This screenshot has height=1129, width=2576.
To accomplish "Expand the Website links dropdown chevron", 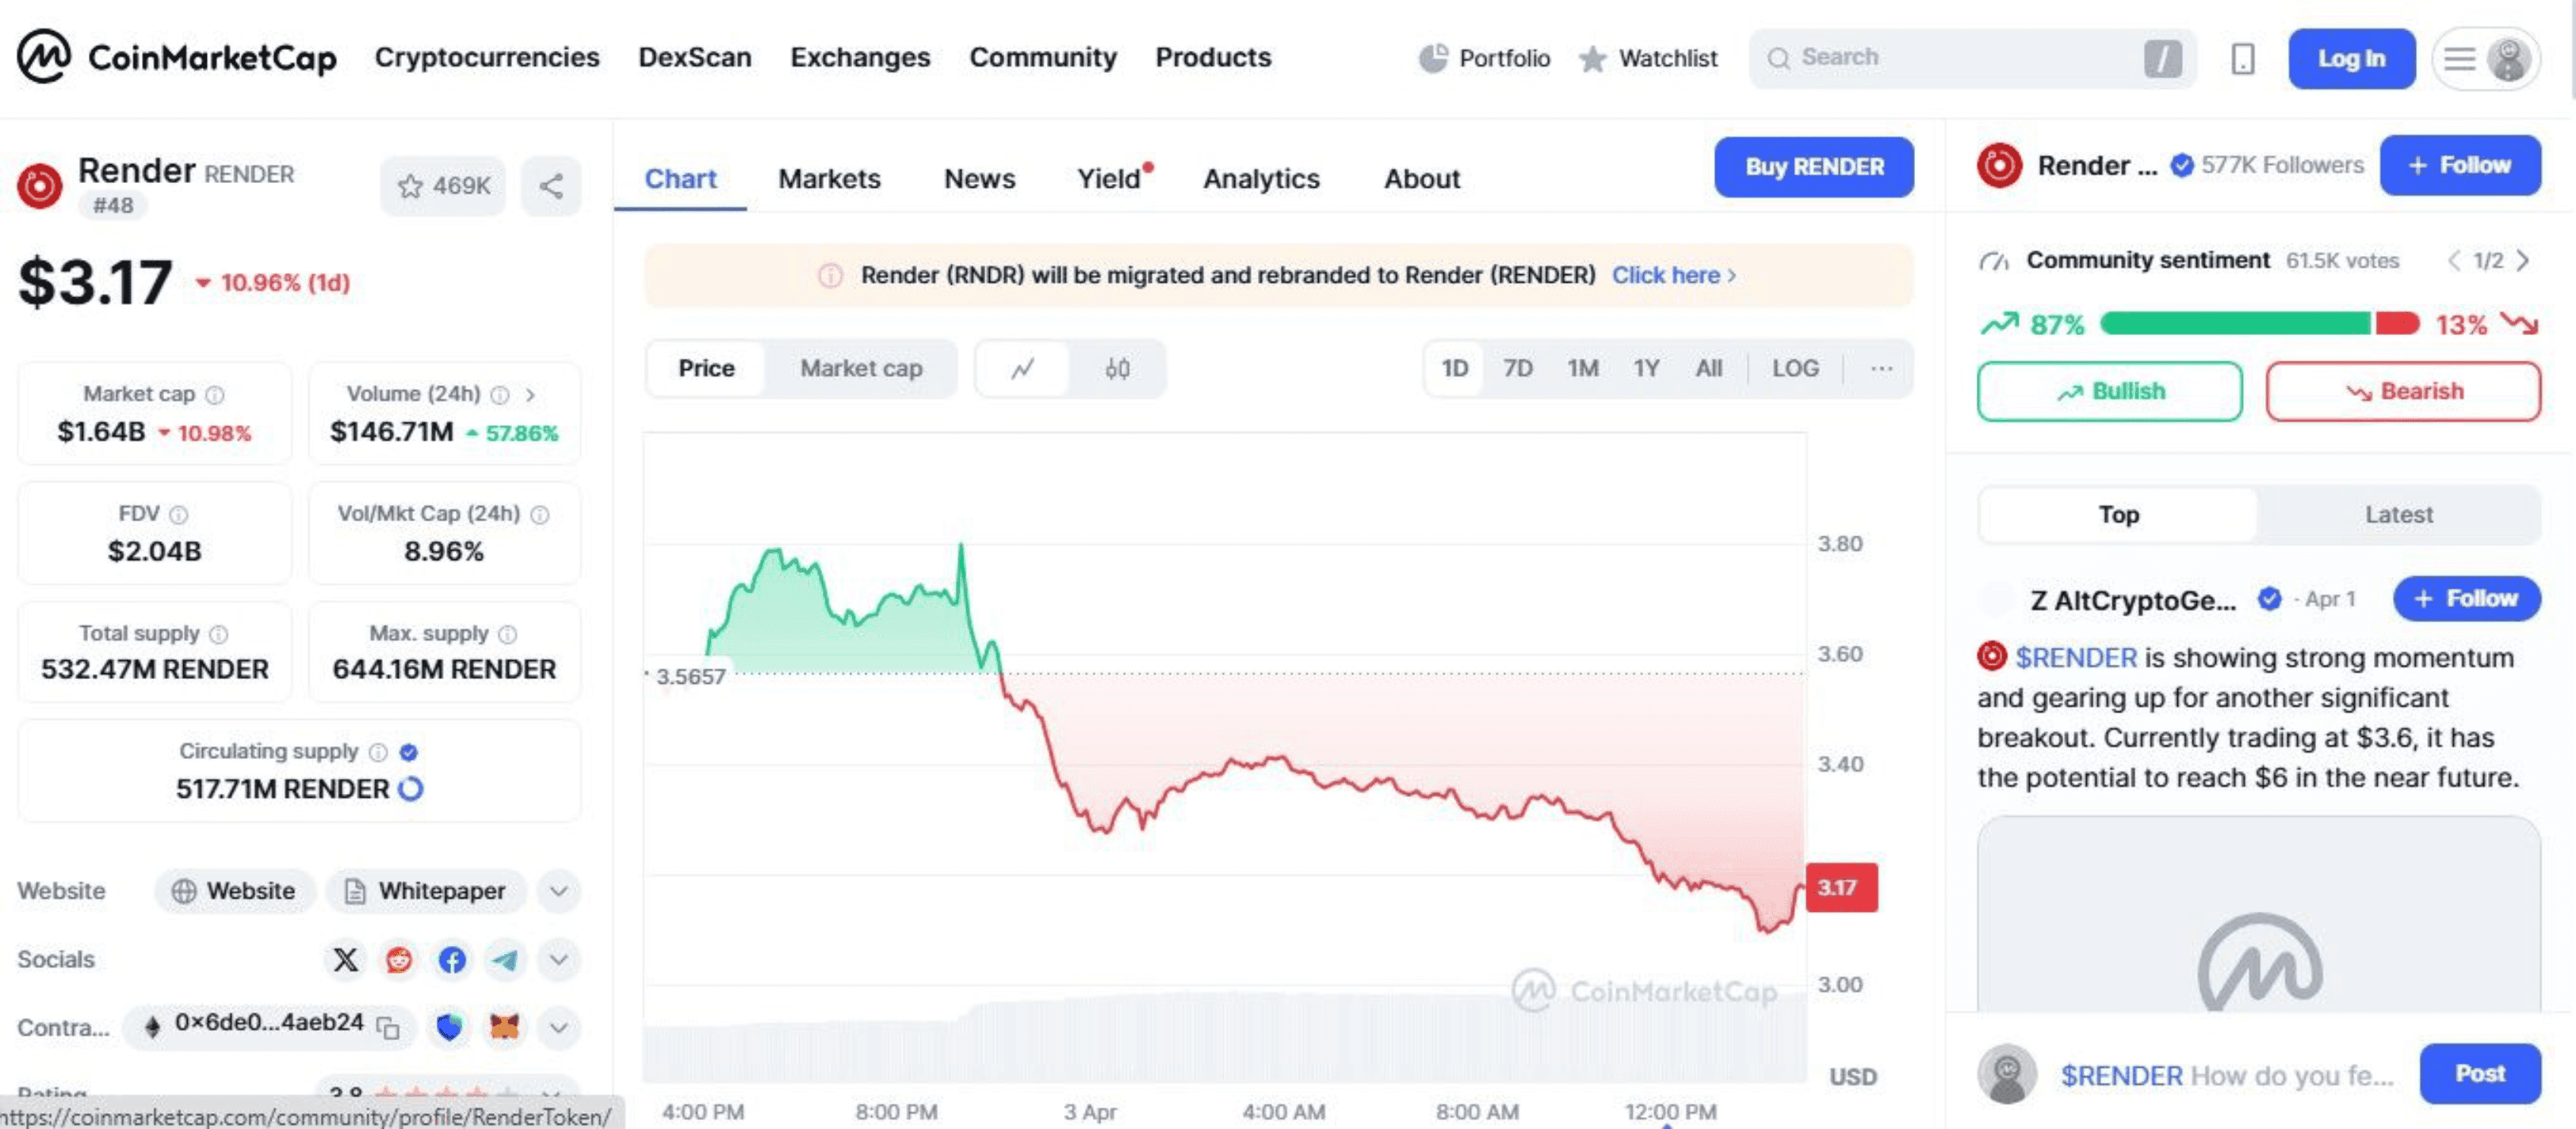I will coord(558,891).
